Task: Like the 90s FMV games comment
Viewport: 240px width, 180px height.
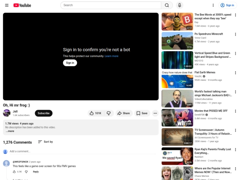Action: [x=14, y=172]
